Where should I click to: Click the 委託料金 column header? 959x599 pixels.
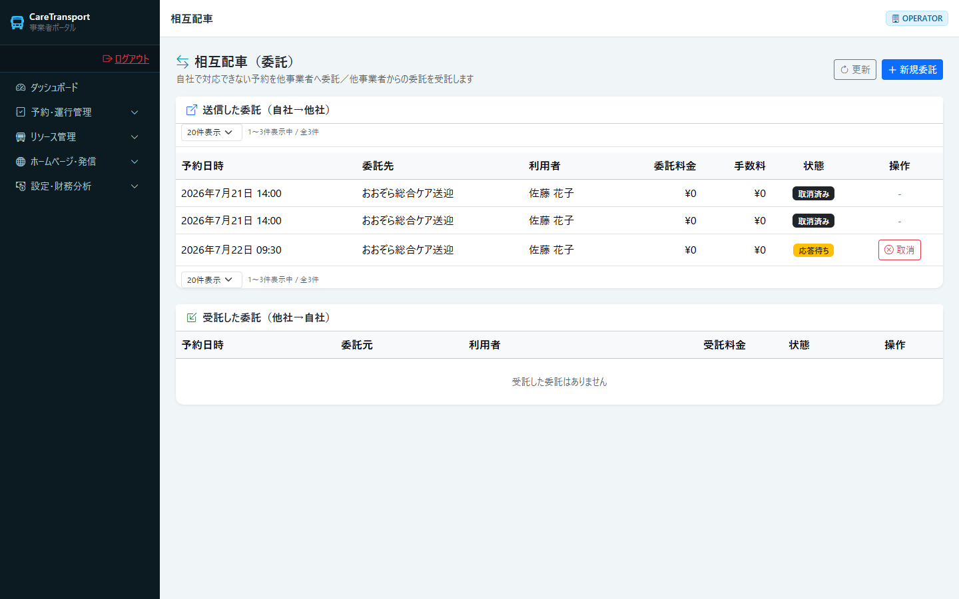click(675, 166)
